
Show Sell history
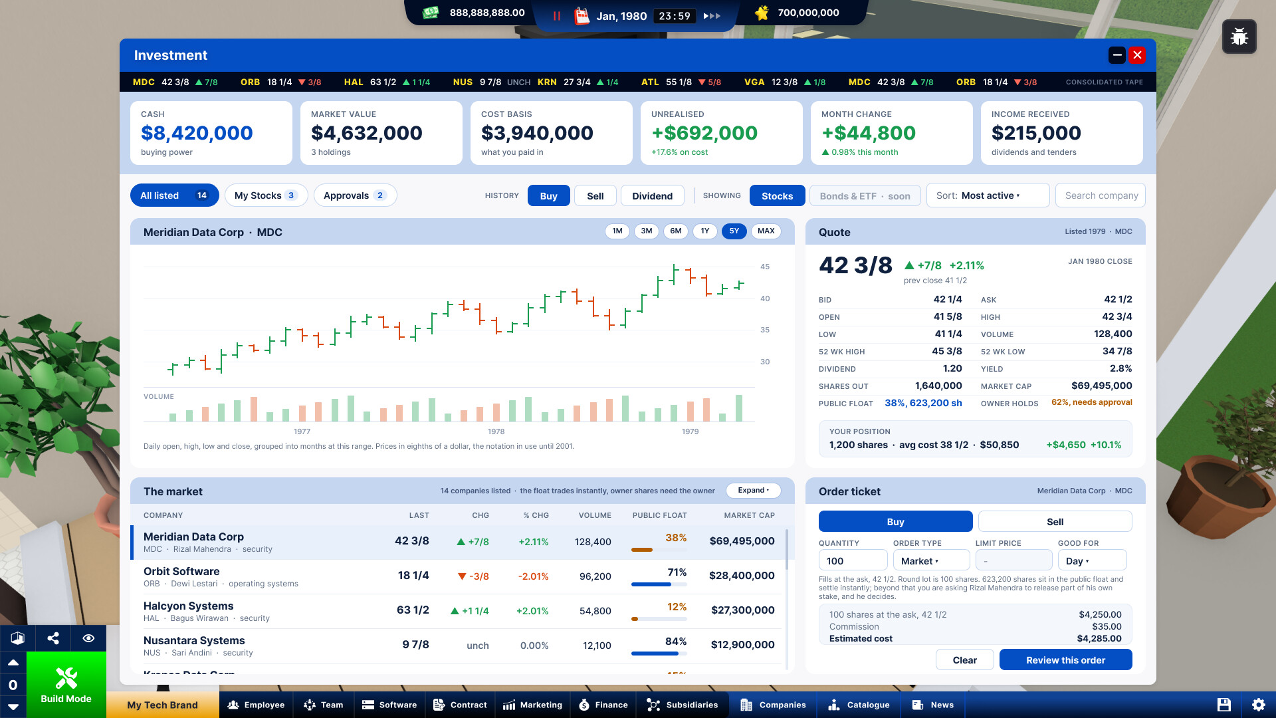coord(595,196)
